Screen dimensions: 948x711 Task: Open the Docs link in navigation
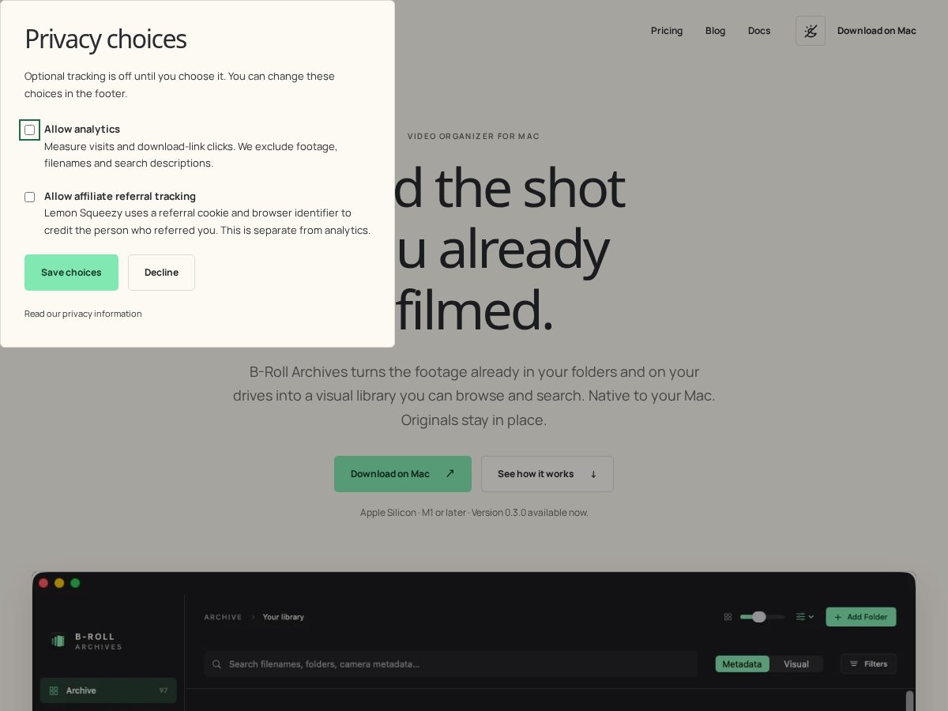(759, 31)
